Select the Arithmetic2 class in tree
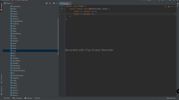 15,6
